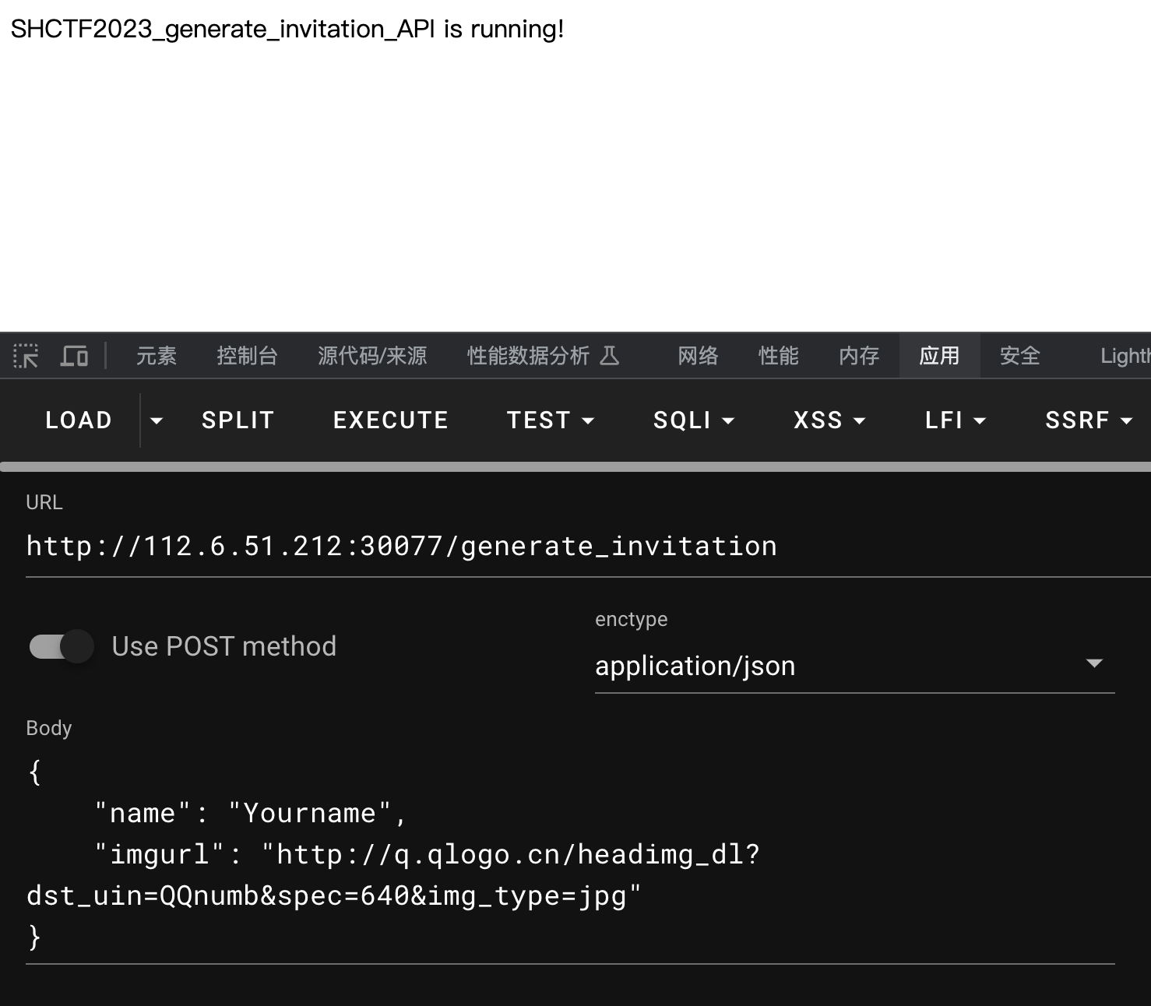This screenshot has width=1151, height=1006.
Task: Click the generate_invitation URL field
Action: (x=401, y=545)
